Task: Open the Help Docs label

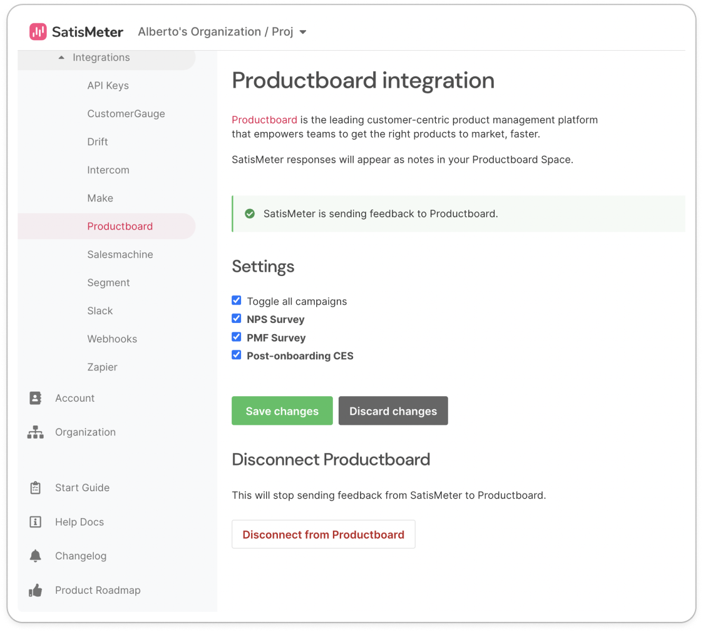Action: (80, 522)
